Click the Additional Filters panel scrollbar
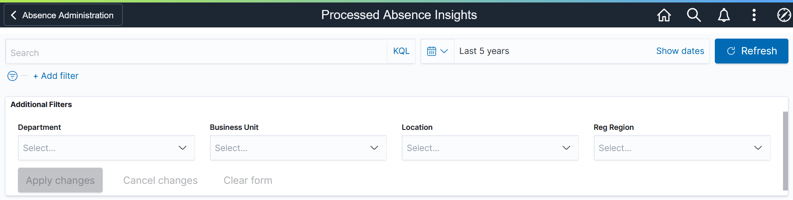Image resolution: width=793 pixels, height=200 pixels. (785, 149)
